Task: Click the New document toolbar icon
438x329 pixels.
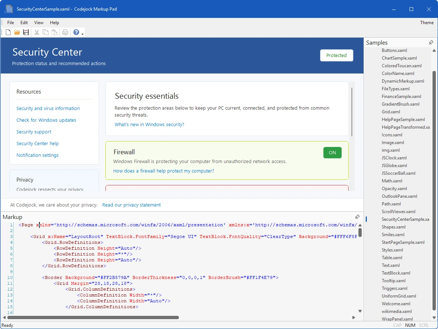Action: tap(8, 32)
